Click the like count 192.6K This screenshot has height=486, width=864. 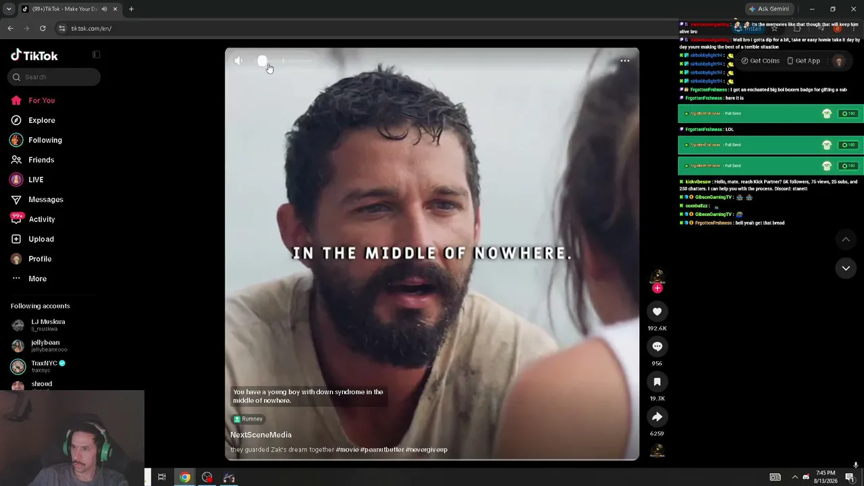click(x=657, y=328)
